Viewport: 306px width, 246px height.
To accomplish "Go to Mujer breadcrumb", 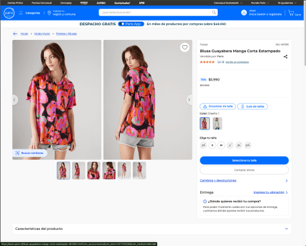I will tap(24, 33).
